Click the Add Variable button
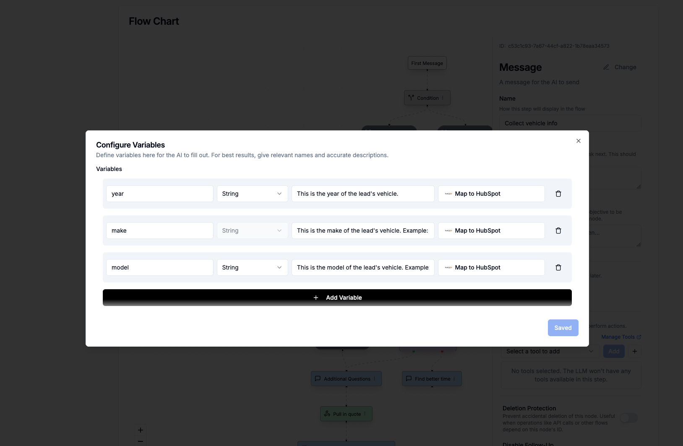 [337, 298]
